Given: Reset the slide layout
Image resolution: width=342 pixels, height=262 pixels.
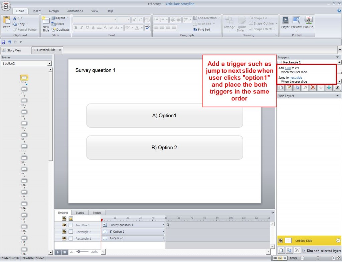Looking at the screenshot, I should coord(58,24).
